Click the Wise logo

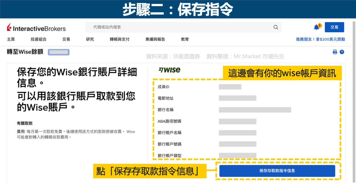coord(169,70)
